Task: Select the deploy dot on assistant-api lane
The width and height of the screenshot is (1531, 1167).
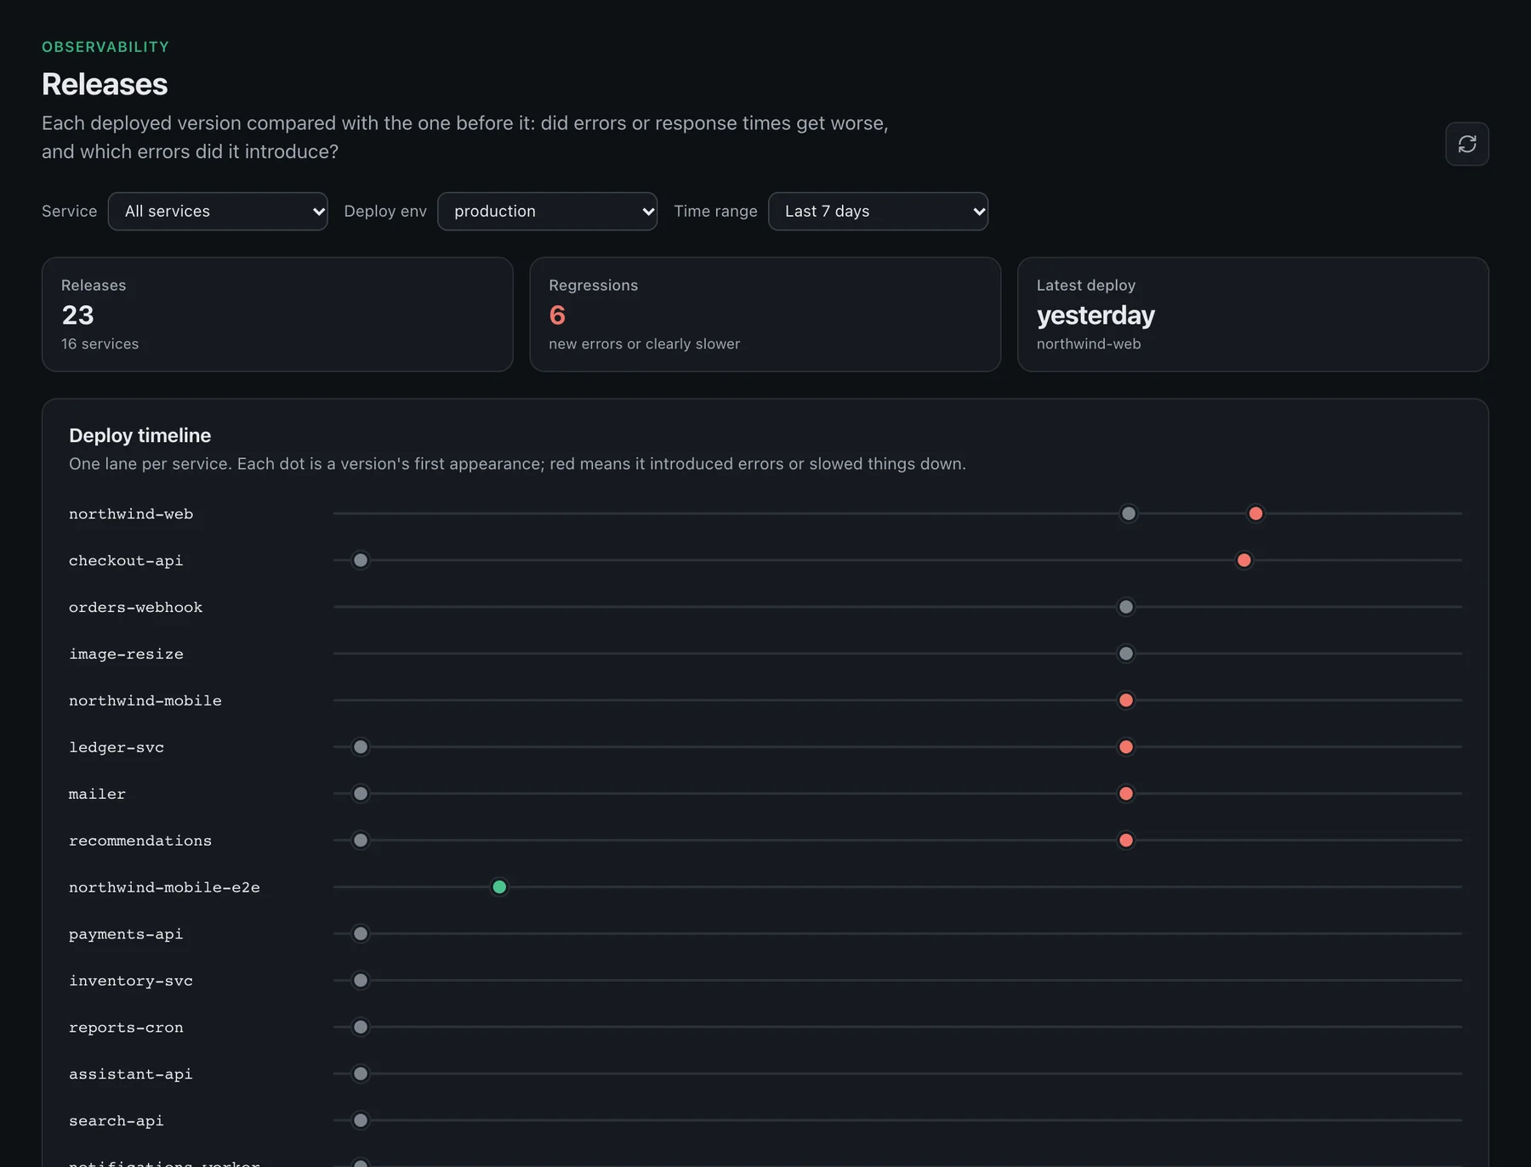Action: 361,1074
